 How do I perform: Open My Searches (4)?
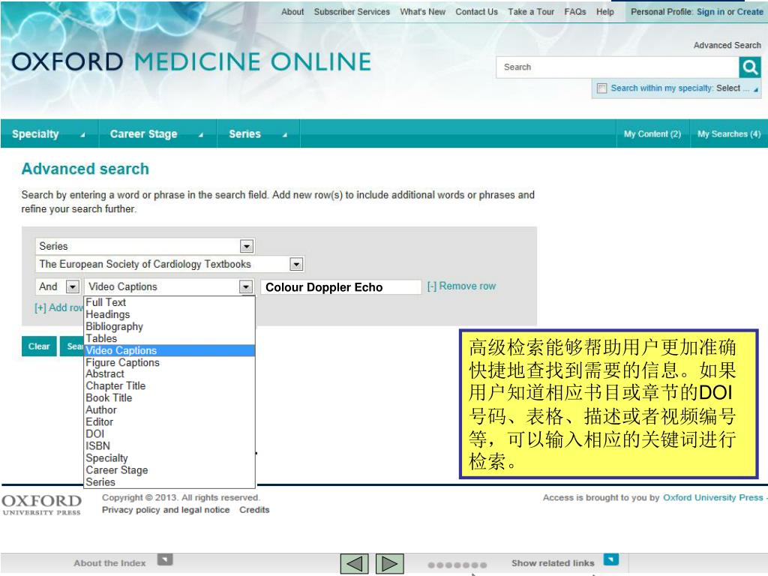pyautogui.click(x=729, y=133)
